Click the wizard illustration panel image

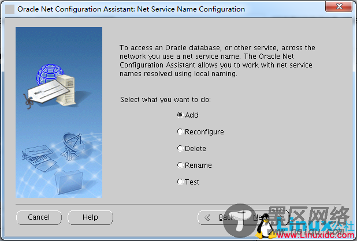pos(59,112)
